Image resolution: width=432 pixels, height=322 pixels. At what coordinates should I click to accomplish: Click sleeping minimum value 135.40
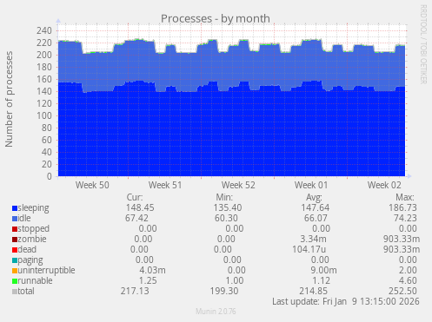click(x=228, y=207)
